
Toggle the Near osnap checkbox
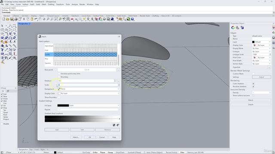[2, 96]
